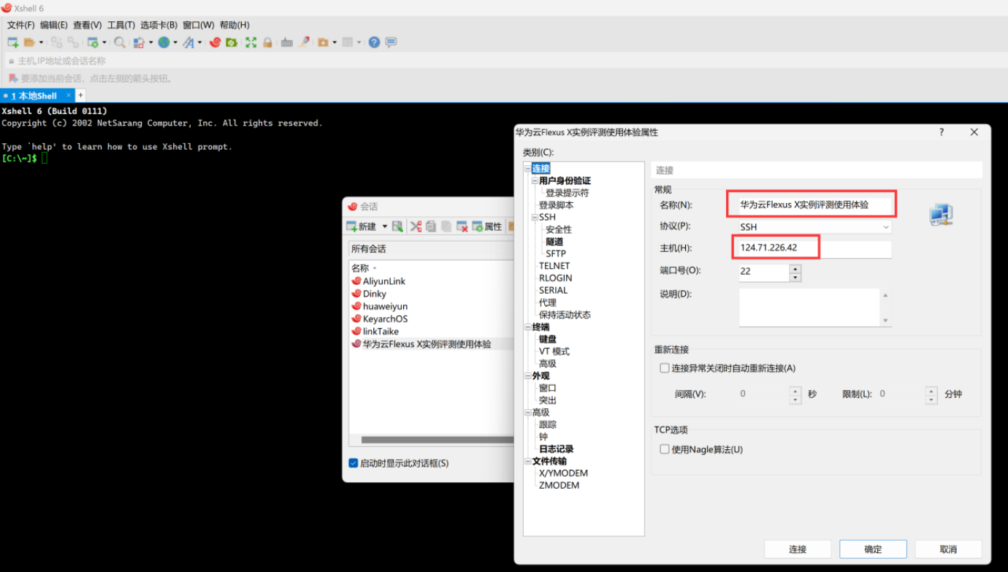Select 隧道 in category tree
This screenshot has height=572, width=1008.
point(554,242)
